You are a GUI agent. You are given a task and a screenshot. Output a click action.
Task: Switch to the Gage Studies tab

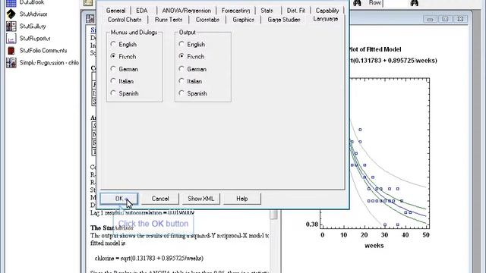pyautogui.click(x=284, y=20)
